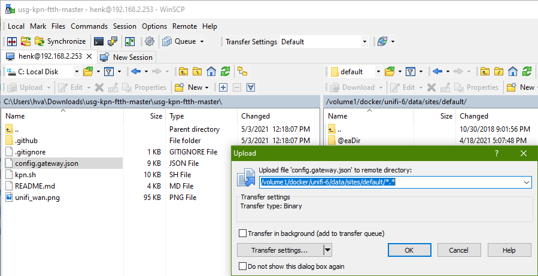
Task: Click the Compare Directories toolbar icon
Action: click(12, 41)
